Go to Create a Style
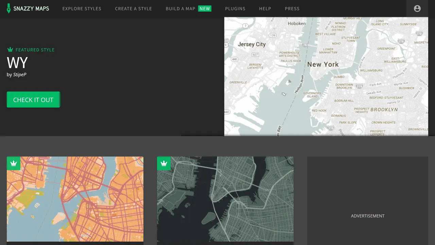This screenshot has height=245, width=435. pos(134,9)
